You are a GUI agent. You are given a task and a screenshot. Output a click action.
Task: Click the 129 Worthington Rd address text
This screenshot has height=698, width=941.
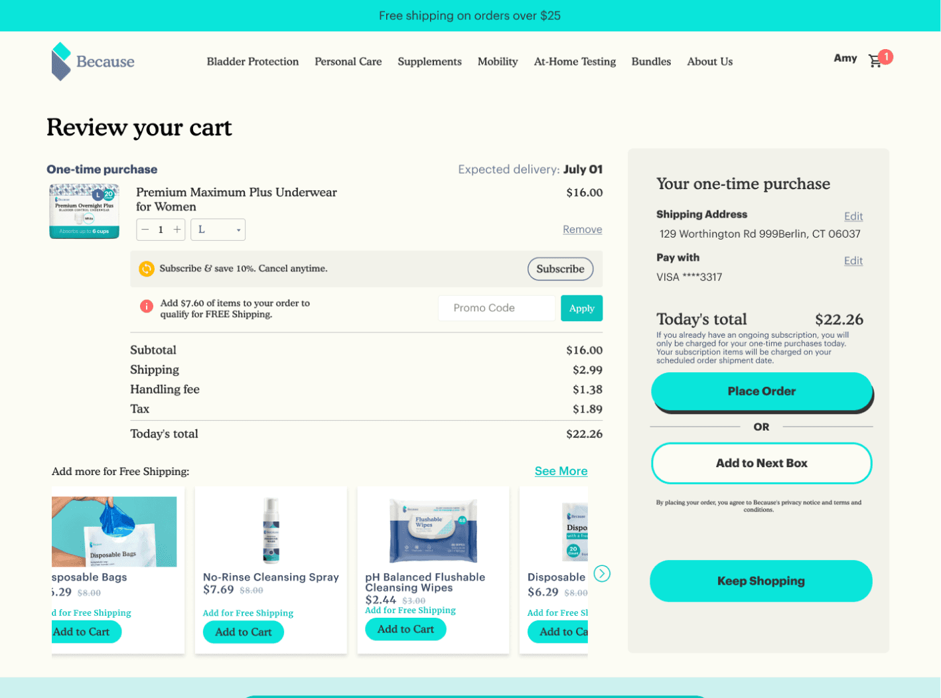(x=760, y=234)
